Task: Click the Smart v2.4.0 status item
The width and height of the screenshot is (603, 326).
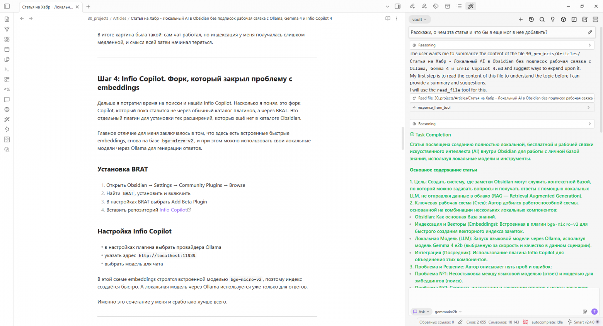Action: [583, 322]
